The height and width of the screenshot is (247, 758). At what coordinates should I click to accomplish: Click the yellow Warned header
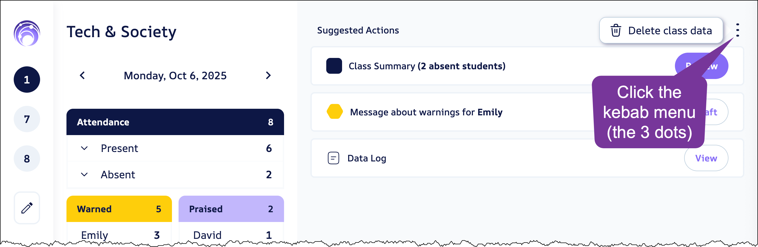click(x=119, y=209)
